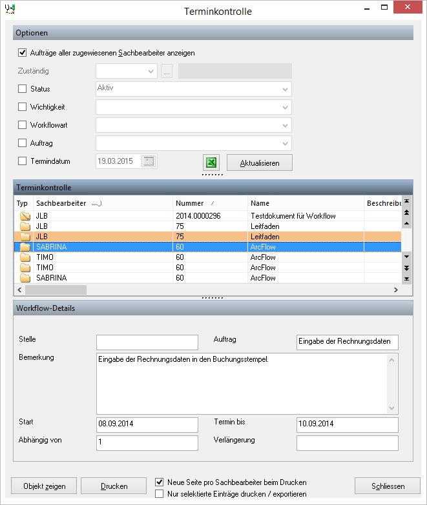Enable the Auftrag filter checkbox
This screenshot has height=505, width=427.
click(22, 143)
